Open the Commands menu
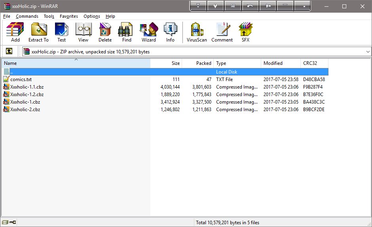 tap(27, 16)
